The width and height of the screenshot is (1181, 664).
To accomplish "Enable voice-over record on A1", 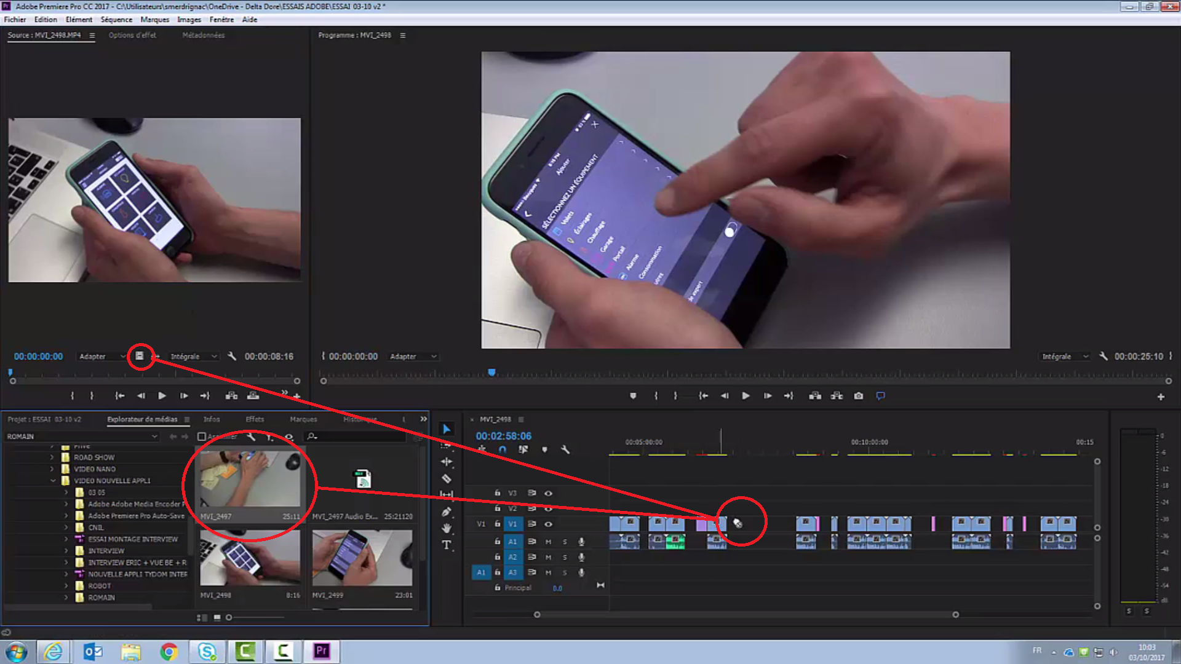I will 581,542.
